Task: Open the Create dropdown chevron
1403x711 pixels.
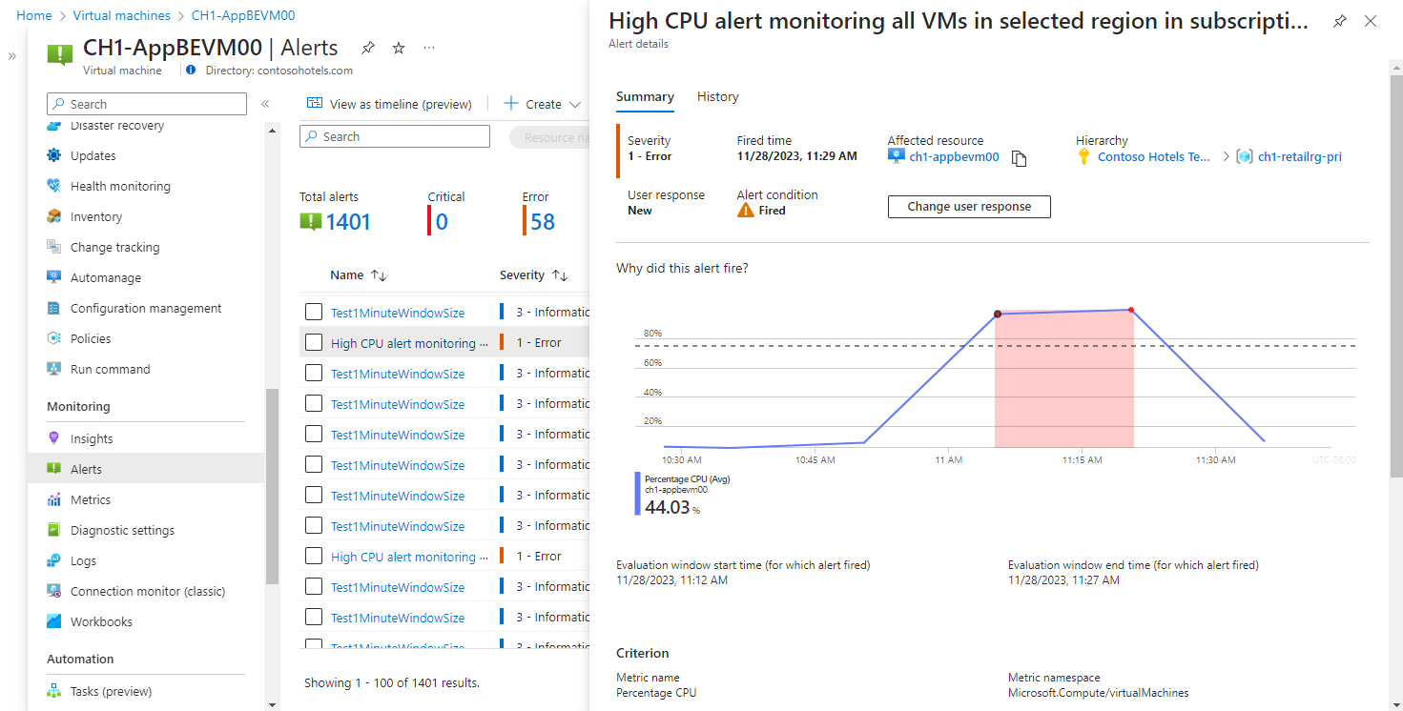Action: point(575,105)
